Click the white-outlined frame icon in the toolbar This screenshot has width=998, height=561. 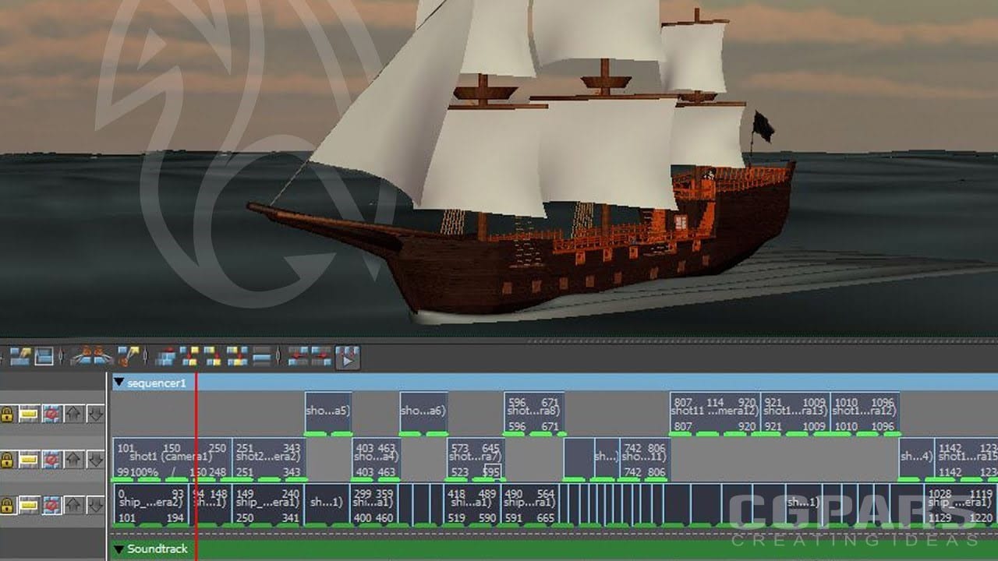pyautogui.click(x=44, y=357)
